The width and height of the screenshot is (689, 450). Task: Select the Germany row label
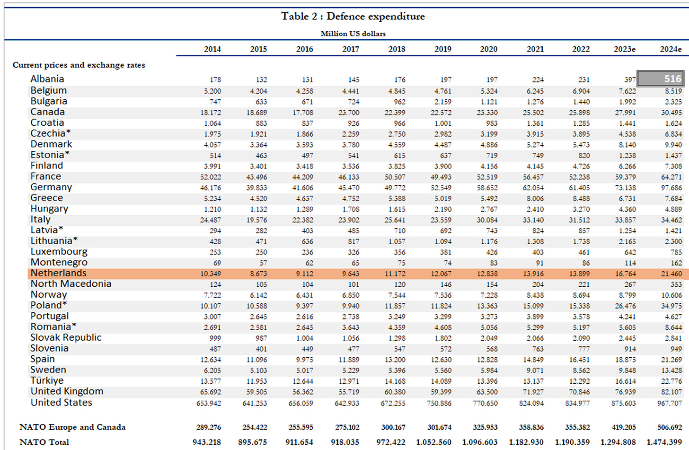coord(51,187)
